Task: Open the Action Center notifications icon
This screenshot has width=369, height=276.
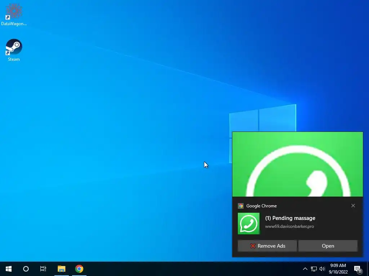Action: tap(358, 269)
